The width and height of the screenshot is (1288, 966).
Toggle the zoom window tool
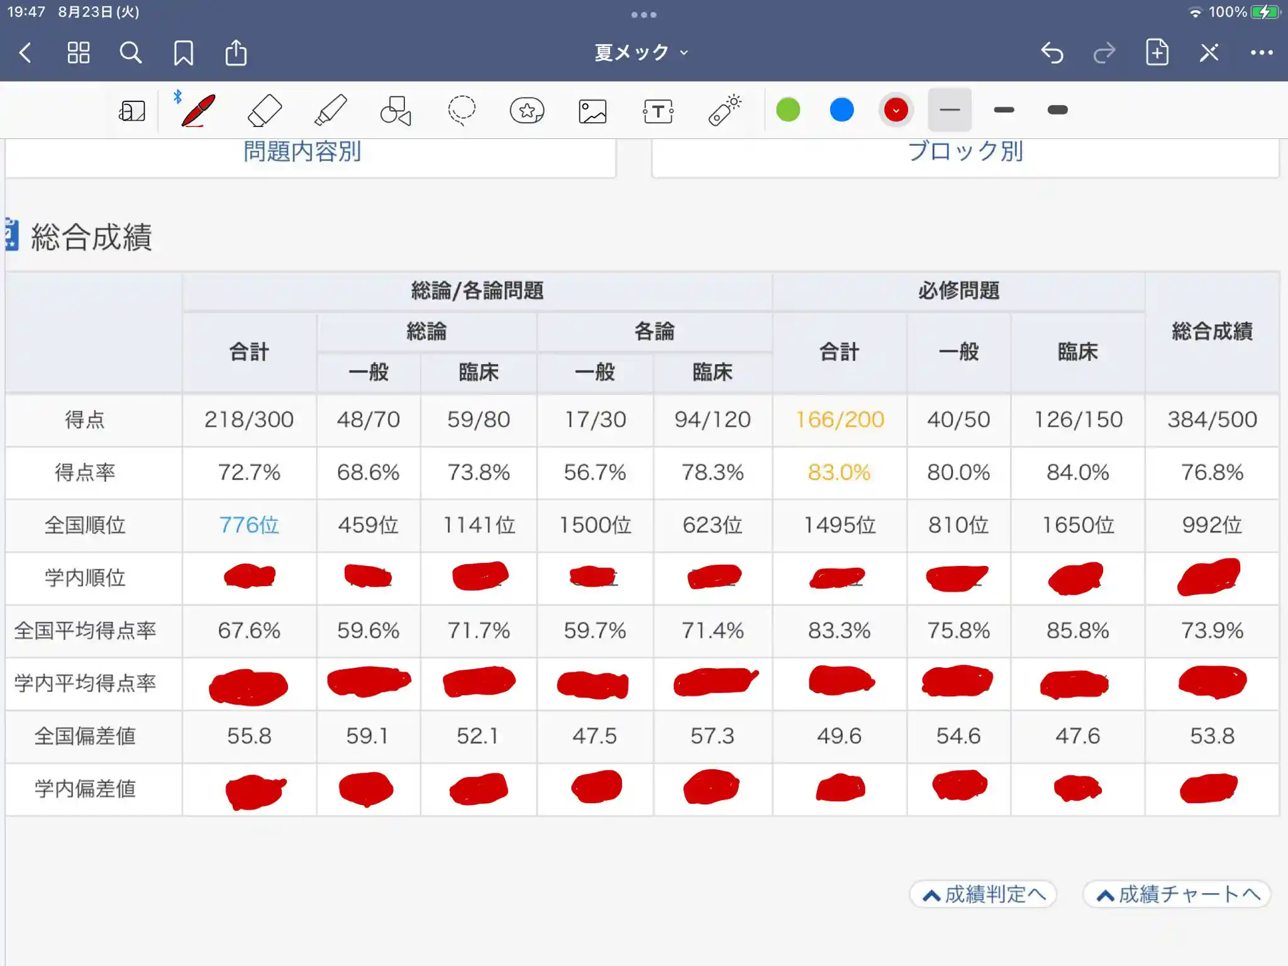pyautogui.click(x=132, y=111)
